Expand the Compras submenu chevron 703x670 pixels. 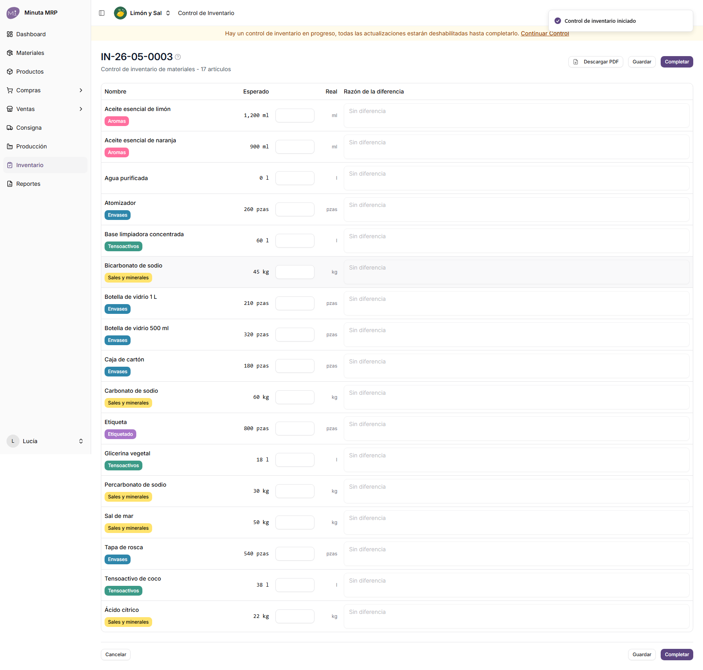81,90
